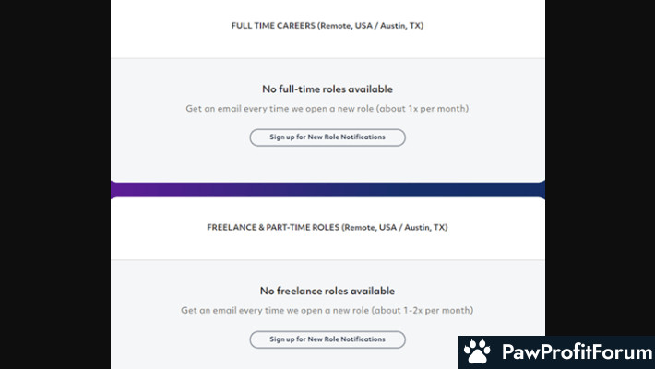Click the PawProfitForum watermark text
The image size is (655, 369).
pyautogui.click(x=578, y=351)
